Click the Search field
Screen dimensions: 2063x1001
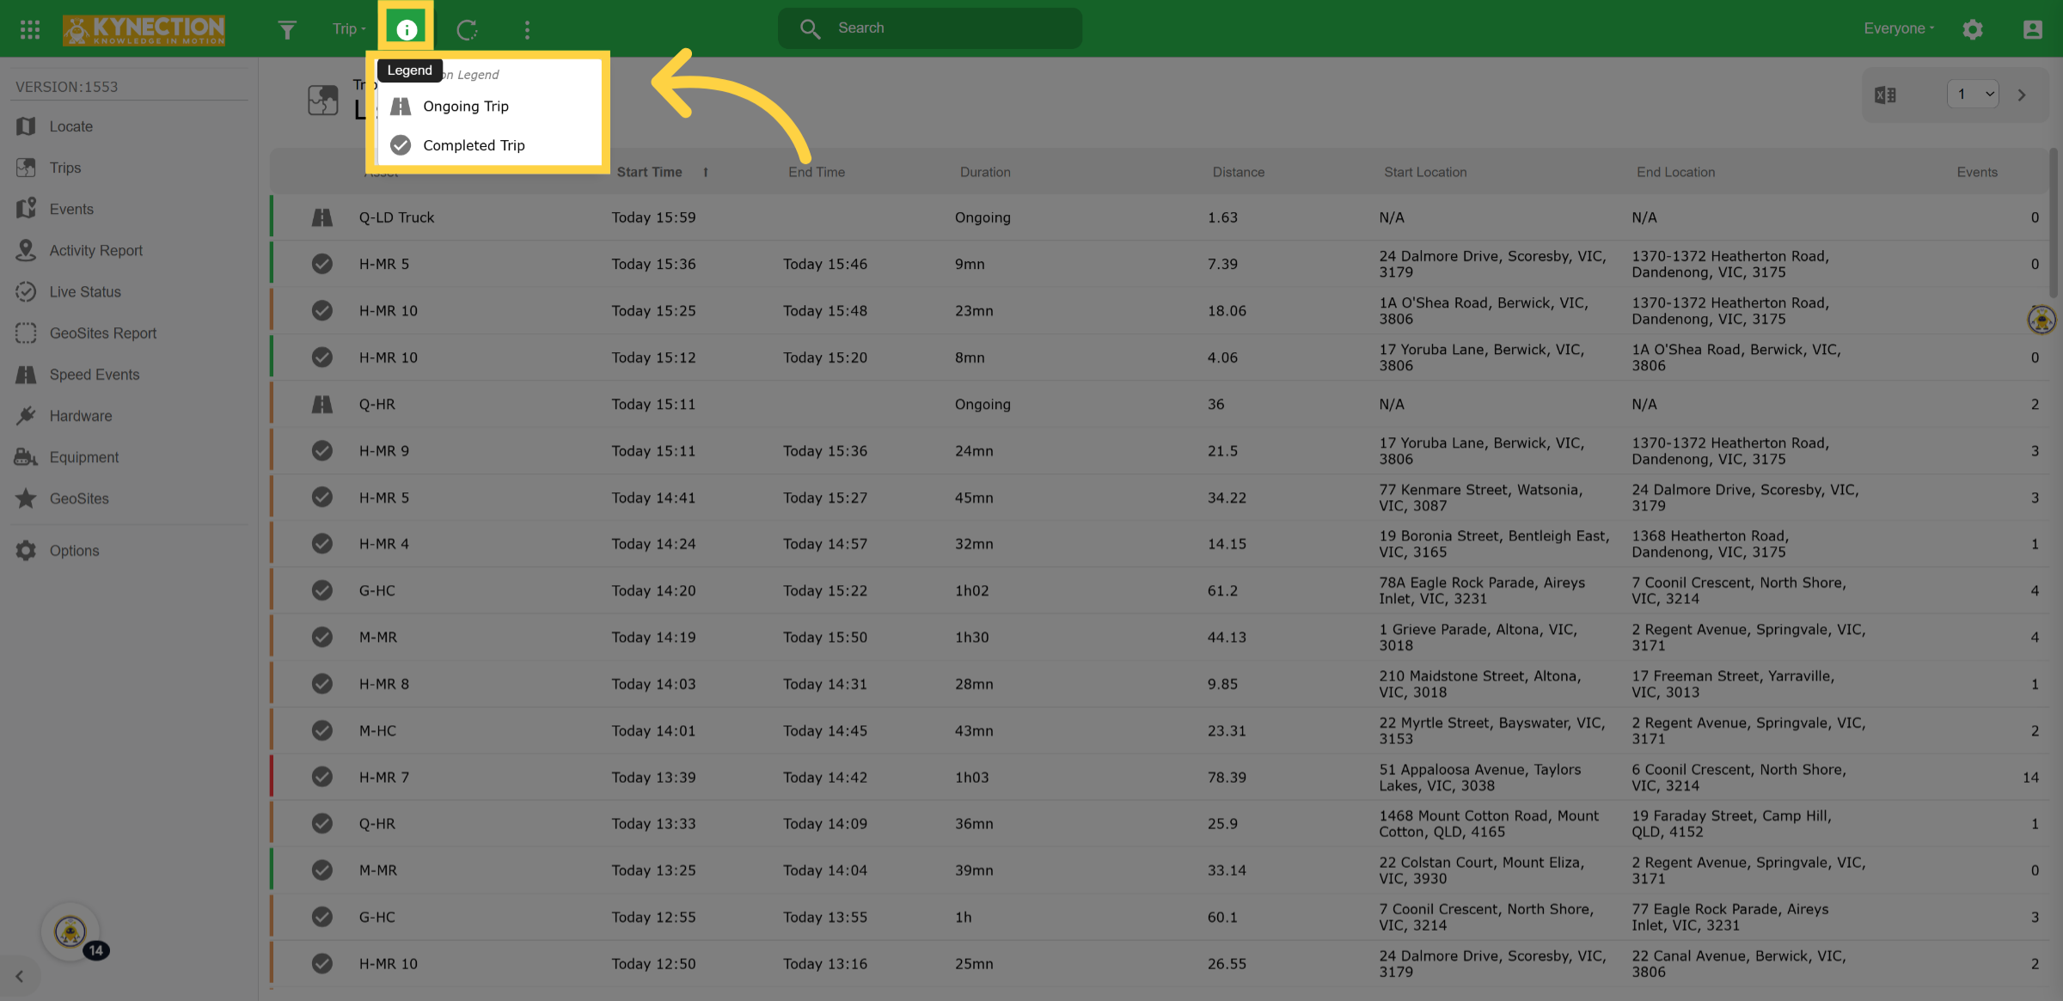click(930, 28)
